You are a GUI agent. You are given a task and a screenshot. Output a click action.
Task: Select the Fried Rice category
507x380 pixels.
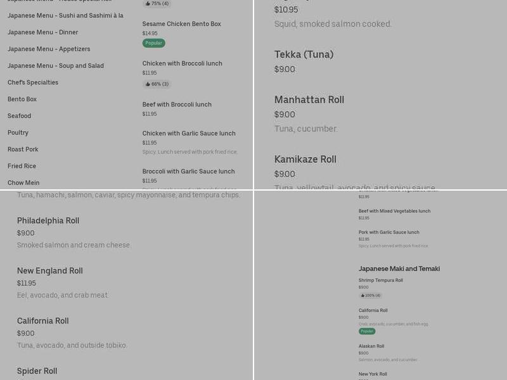21,166
